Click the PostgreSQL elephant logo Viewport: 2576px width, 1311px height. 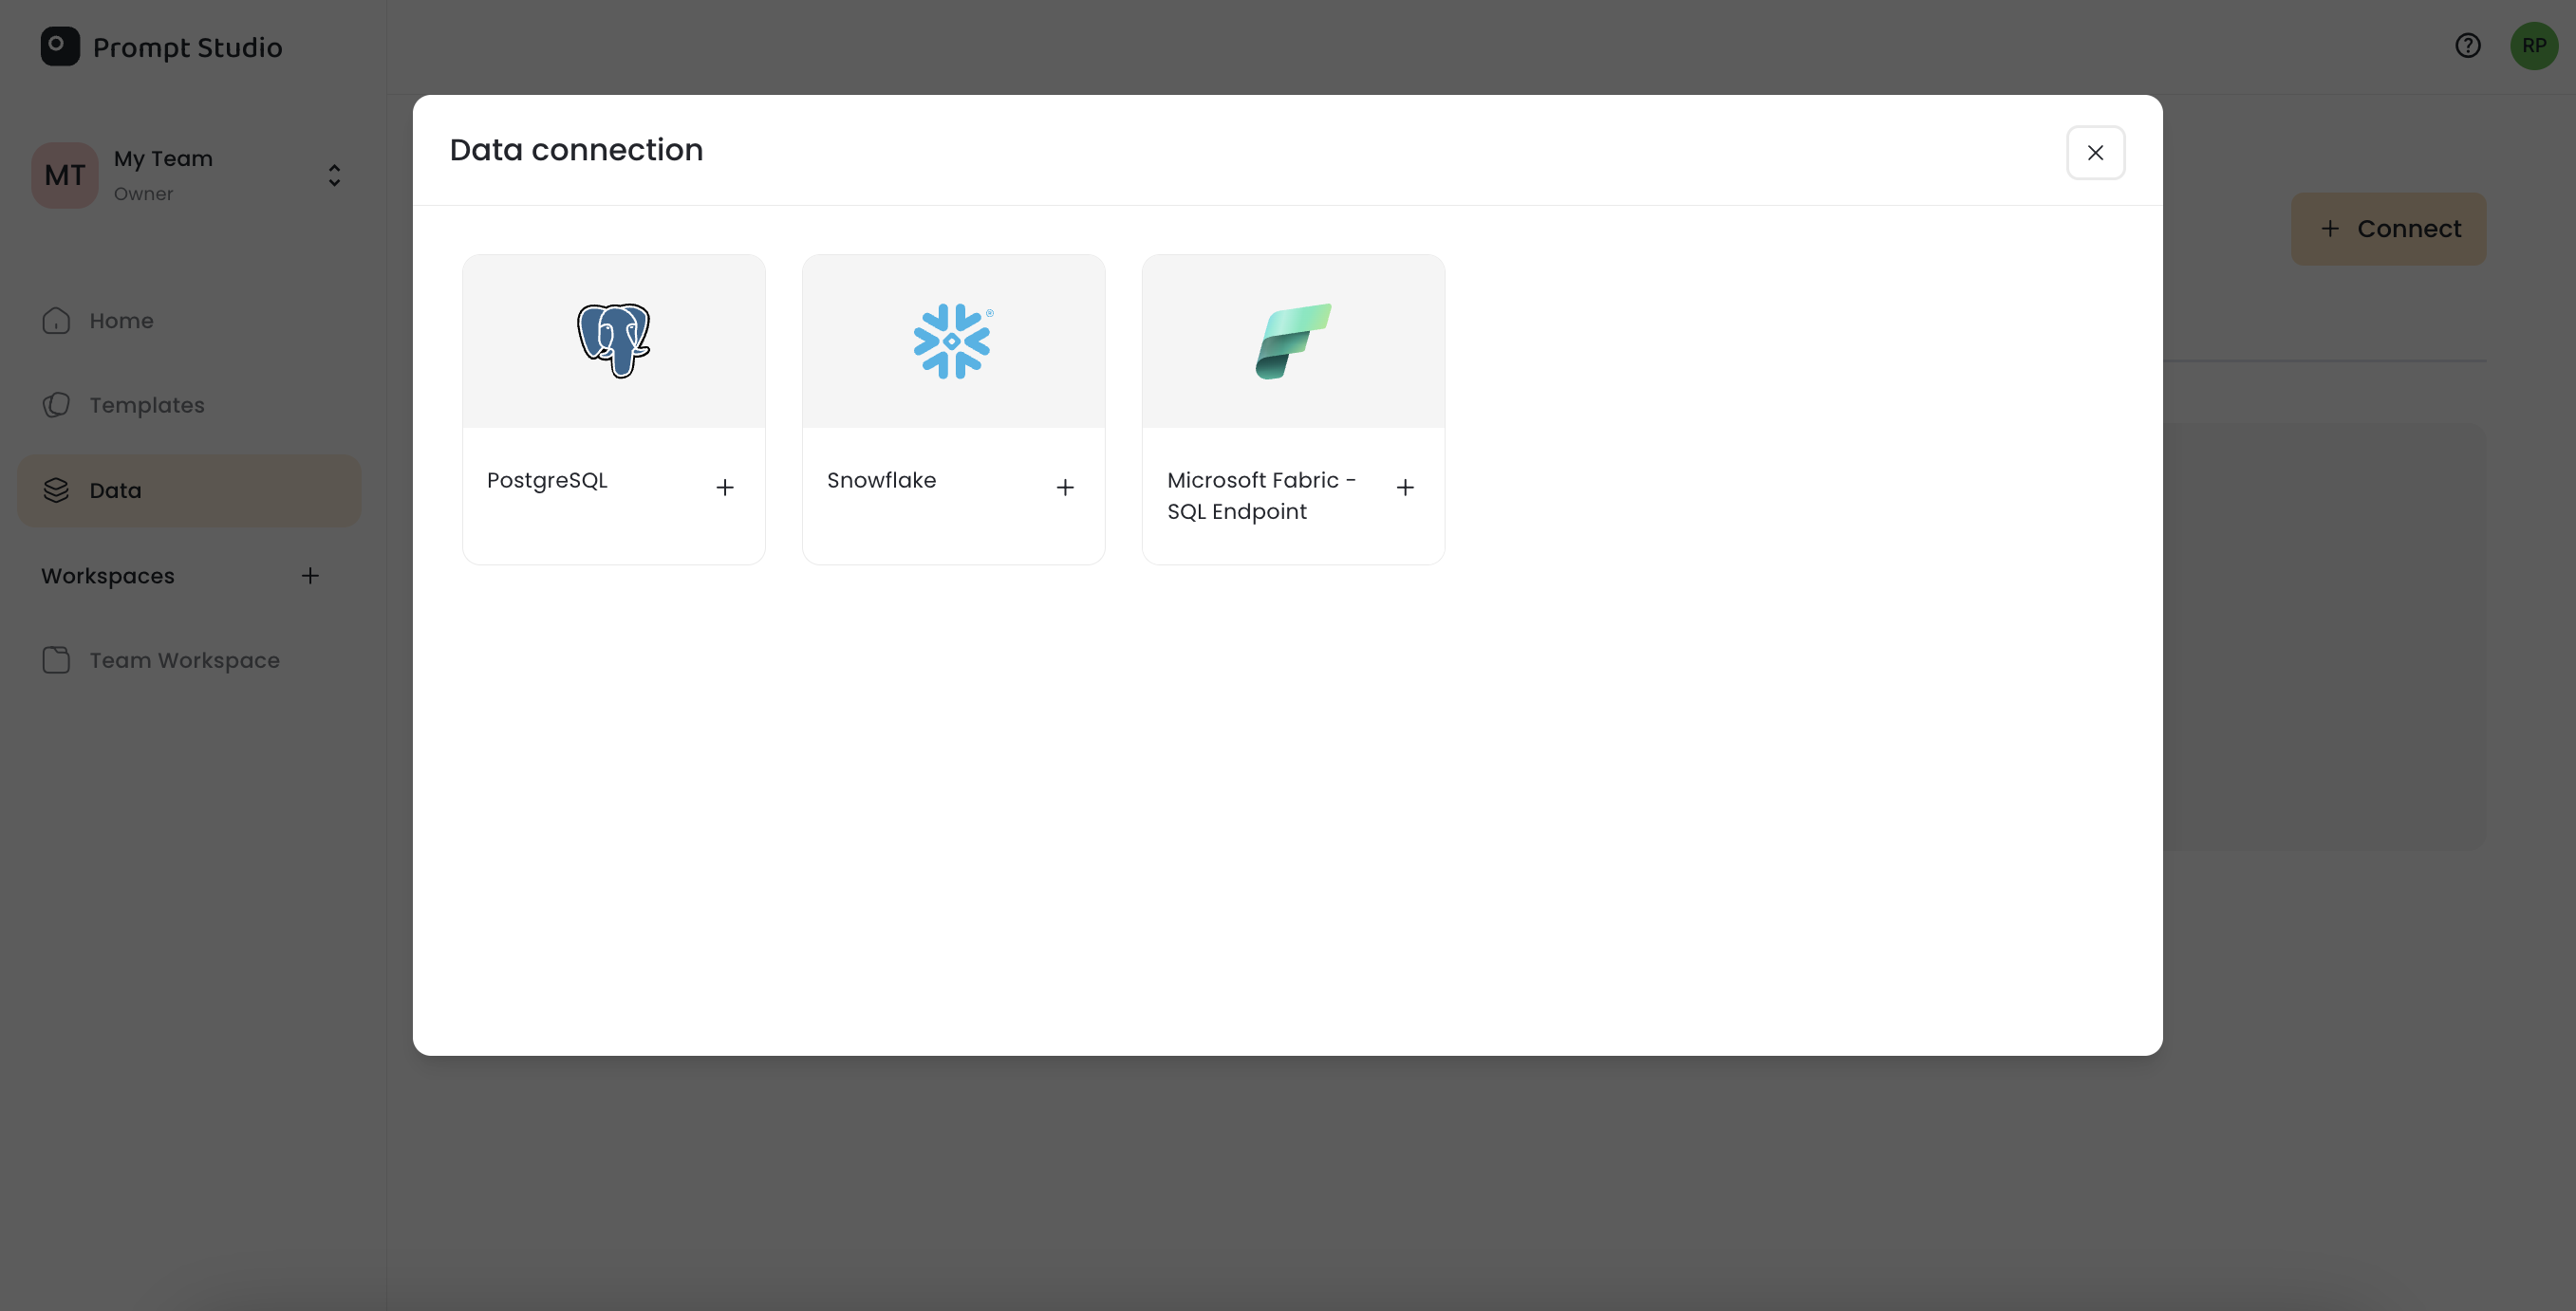613,341
